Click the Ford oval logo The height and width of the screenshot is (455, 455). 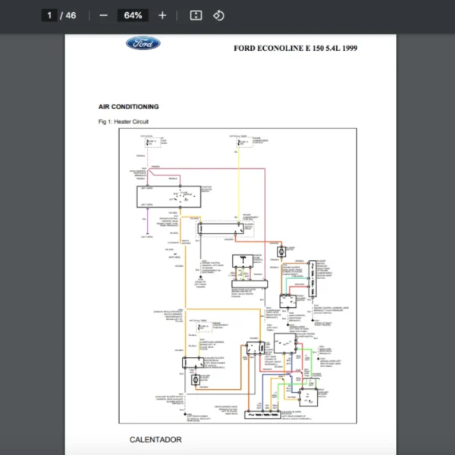point(143,43)
